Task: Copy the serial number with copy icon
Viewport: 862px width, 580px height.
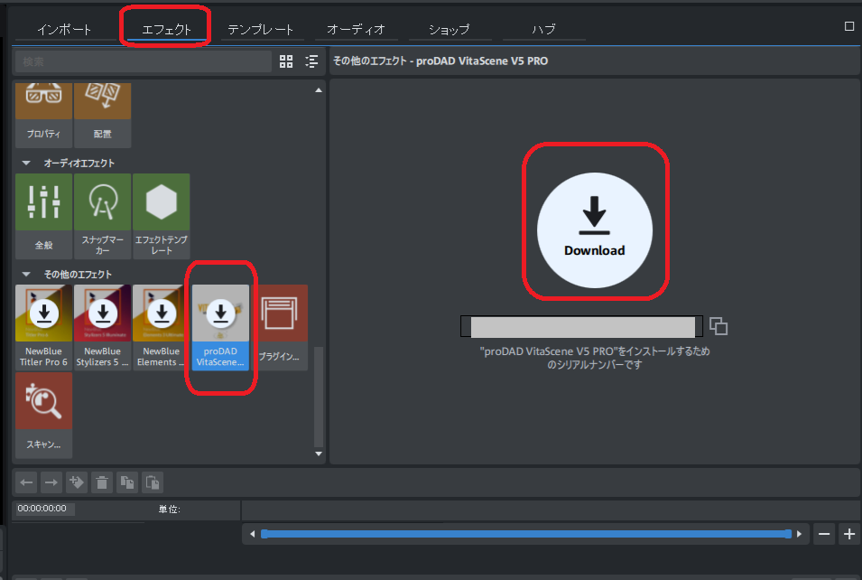Action: pos(718,326)
